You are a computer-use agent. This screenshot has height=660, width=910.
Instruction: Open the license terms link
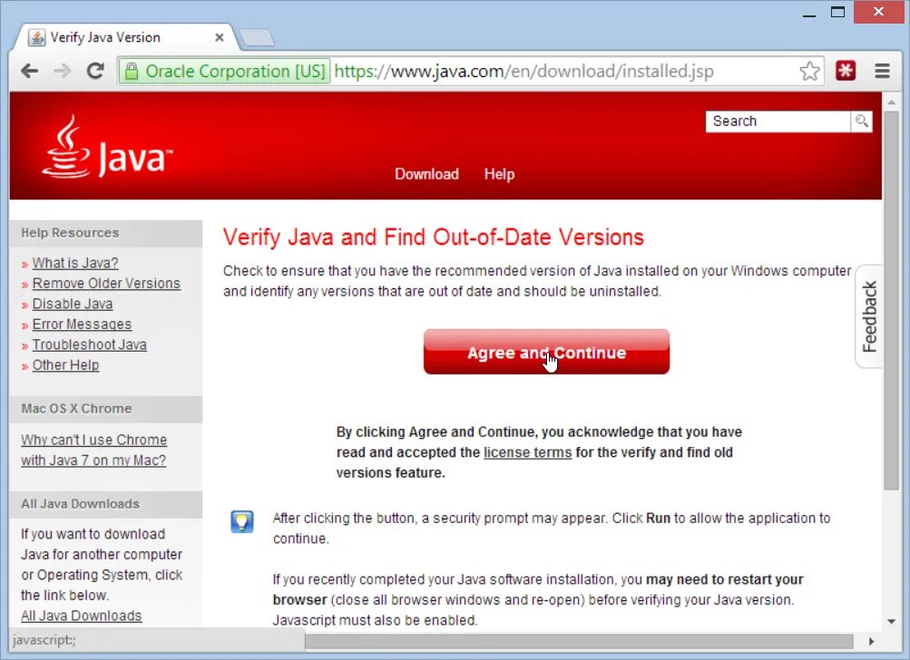[x=527, y=452]
